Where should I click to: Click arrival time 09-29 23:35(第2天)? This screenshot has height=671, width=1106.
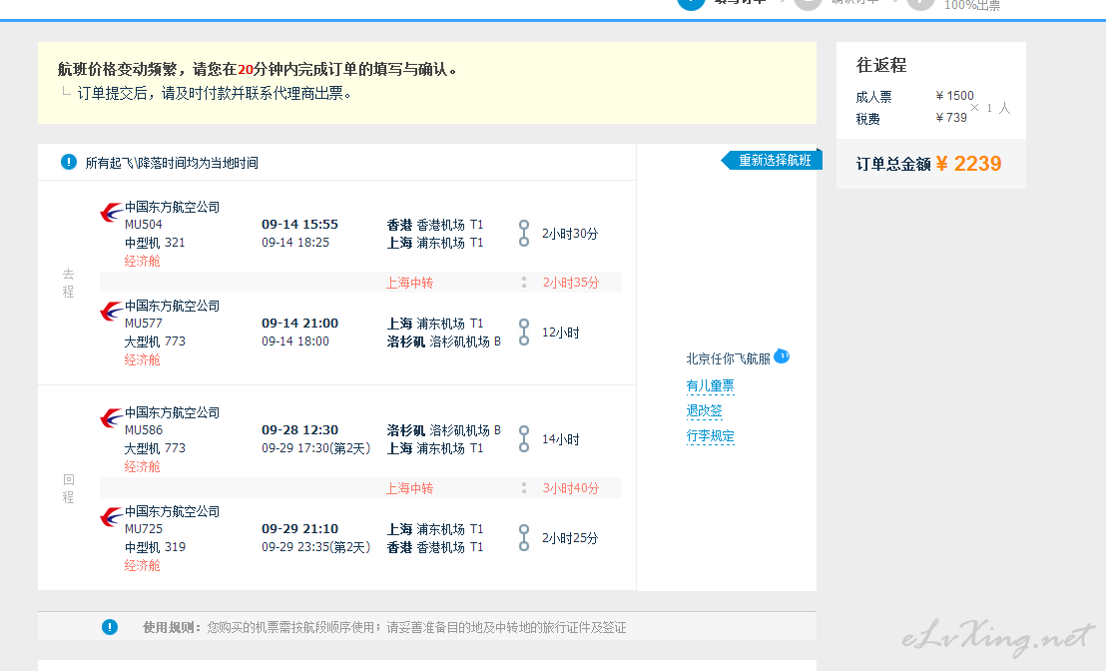coord(316,547)
